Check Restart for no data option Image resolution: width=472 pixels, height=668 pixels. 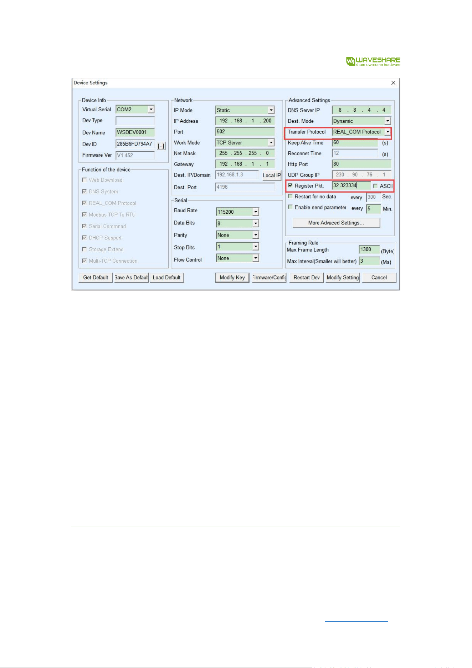tap(290, 196)
